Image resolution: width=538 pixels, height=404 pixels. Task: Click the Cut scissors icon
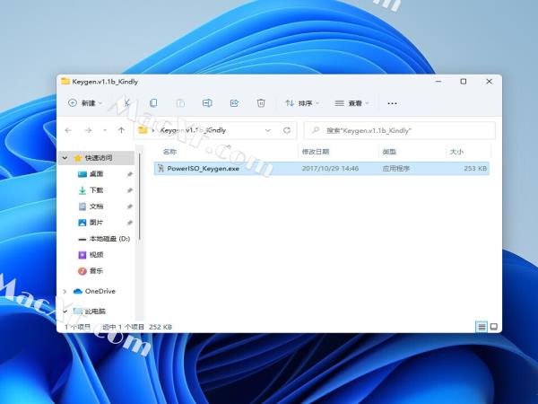click(x=126, y=103)
